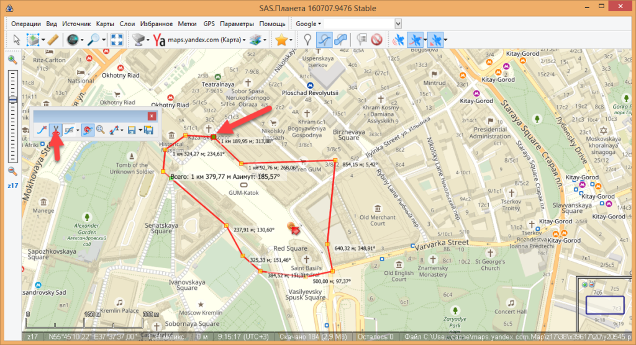Click the zoom in magnifier above slider
The height and width of the screenshot is (345, 636).
point(12,60)
